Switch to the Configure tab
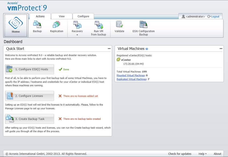 [83, 16]
